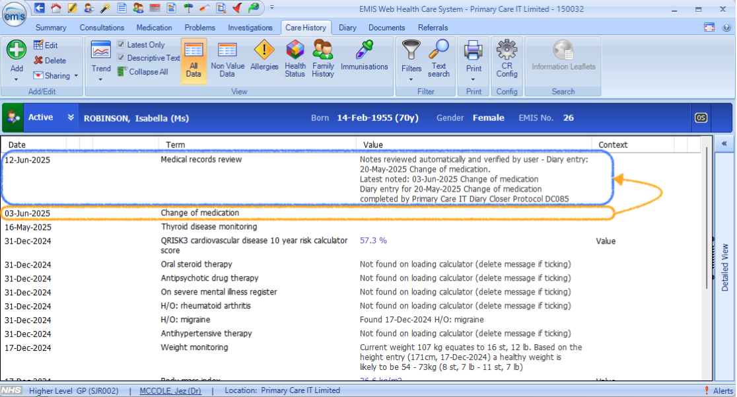The height and width of the screenshot is (397, 737).
Task: Click the Trend chart icon
Action: (101, 50)
